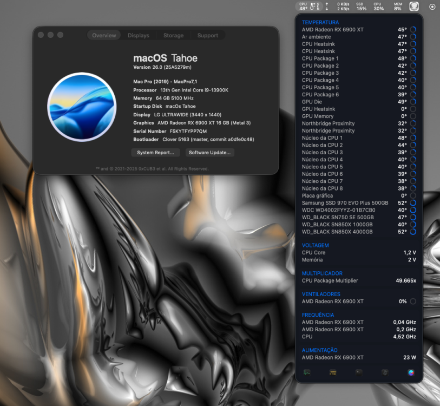Open System Information icon in iStat footer
Screen dimensions: 440x406
click(385, 372)
